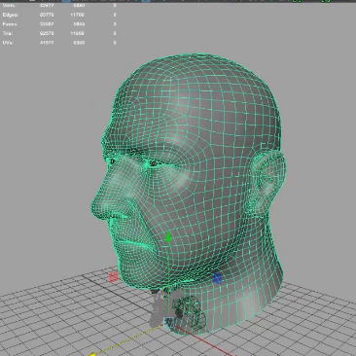Click the blue cube manipulator handle
356x356 pixels.
pos(217,278)
